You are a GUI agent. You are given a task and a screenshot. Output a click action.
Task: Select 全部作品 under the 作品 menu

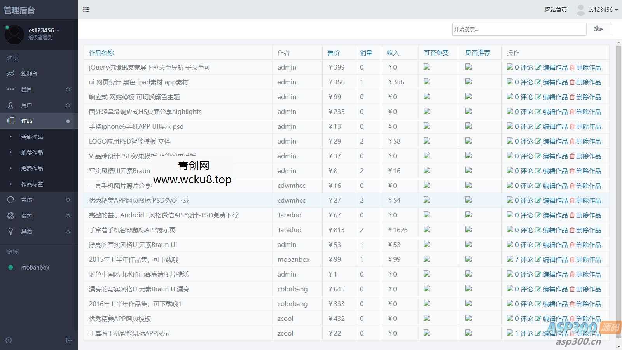(32, 136)
